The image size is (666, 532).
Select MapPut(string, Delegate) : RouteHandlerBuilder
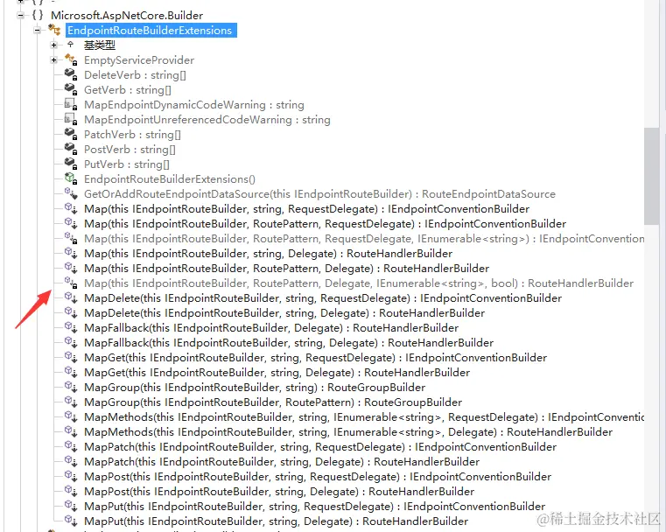[x=276, y=521]
